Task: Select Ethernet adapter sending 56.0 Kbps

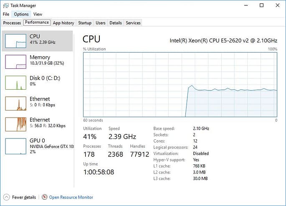Action: click(x=37, y=124)
